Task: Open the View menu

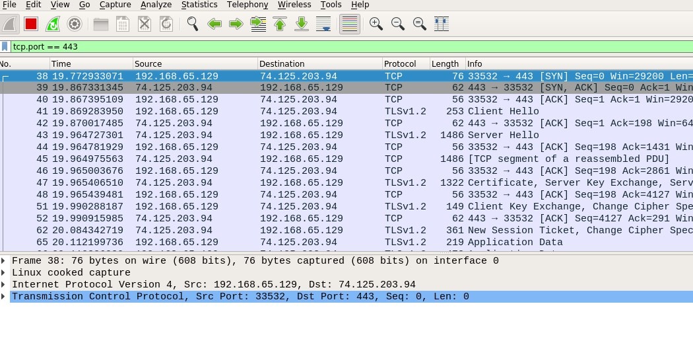Action: [59, 5]
